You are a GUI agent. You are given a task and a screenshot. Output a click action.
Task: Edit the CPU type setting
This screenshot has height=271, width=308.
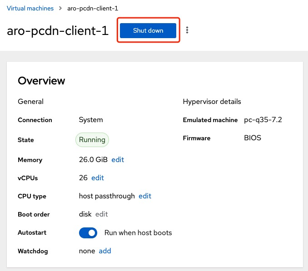[145, 196]
